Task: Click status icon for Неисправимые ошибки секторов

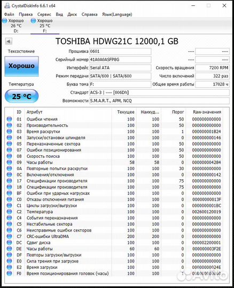Action: [9, 230]
